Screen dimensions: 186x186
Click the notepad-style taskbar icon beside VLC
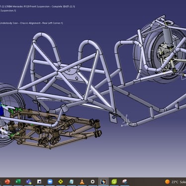[x=71, y=182]
